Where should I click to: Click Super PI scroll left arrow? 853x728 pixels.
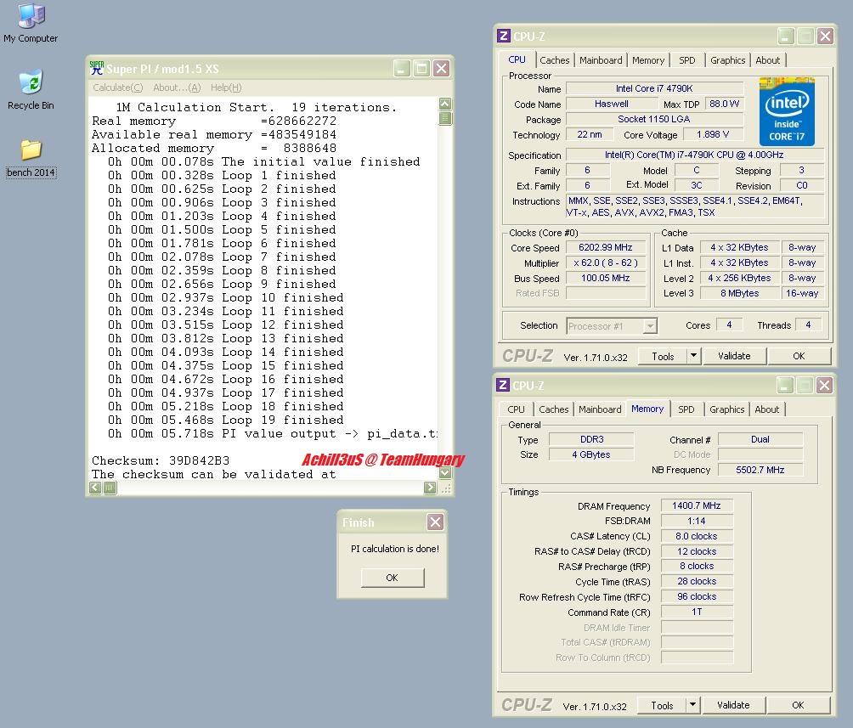[95, 488]
